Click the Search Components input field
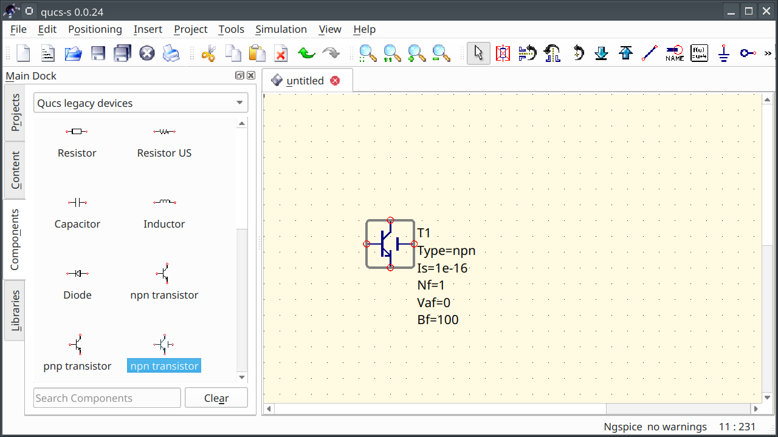The height and width of the screenshot is (437, 778). coord(106,398)
